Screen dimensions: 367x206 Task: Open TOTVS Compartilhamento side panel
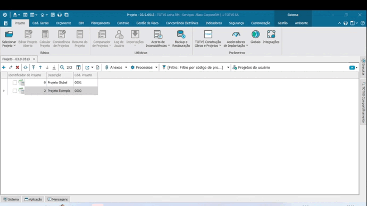pos(363,102)
